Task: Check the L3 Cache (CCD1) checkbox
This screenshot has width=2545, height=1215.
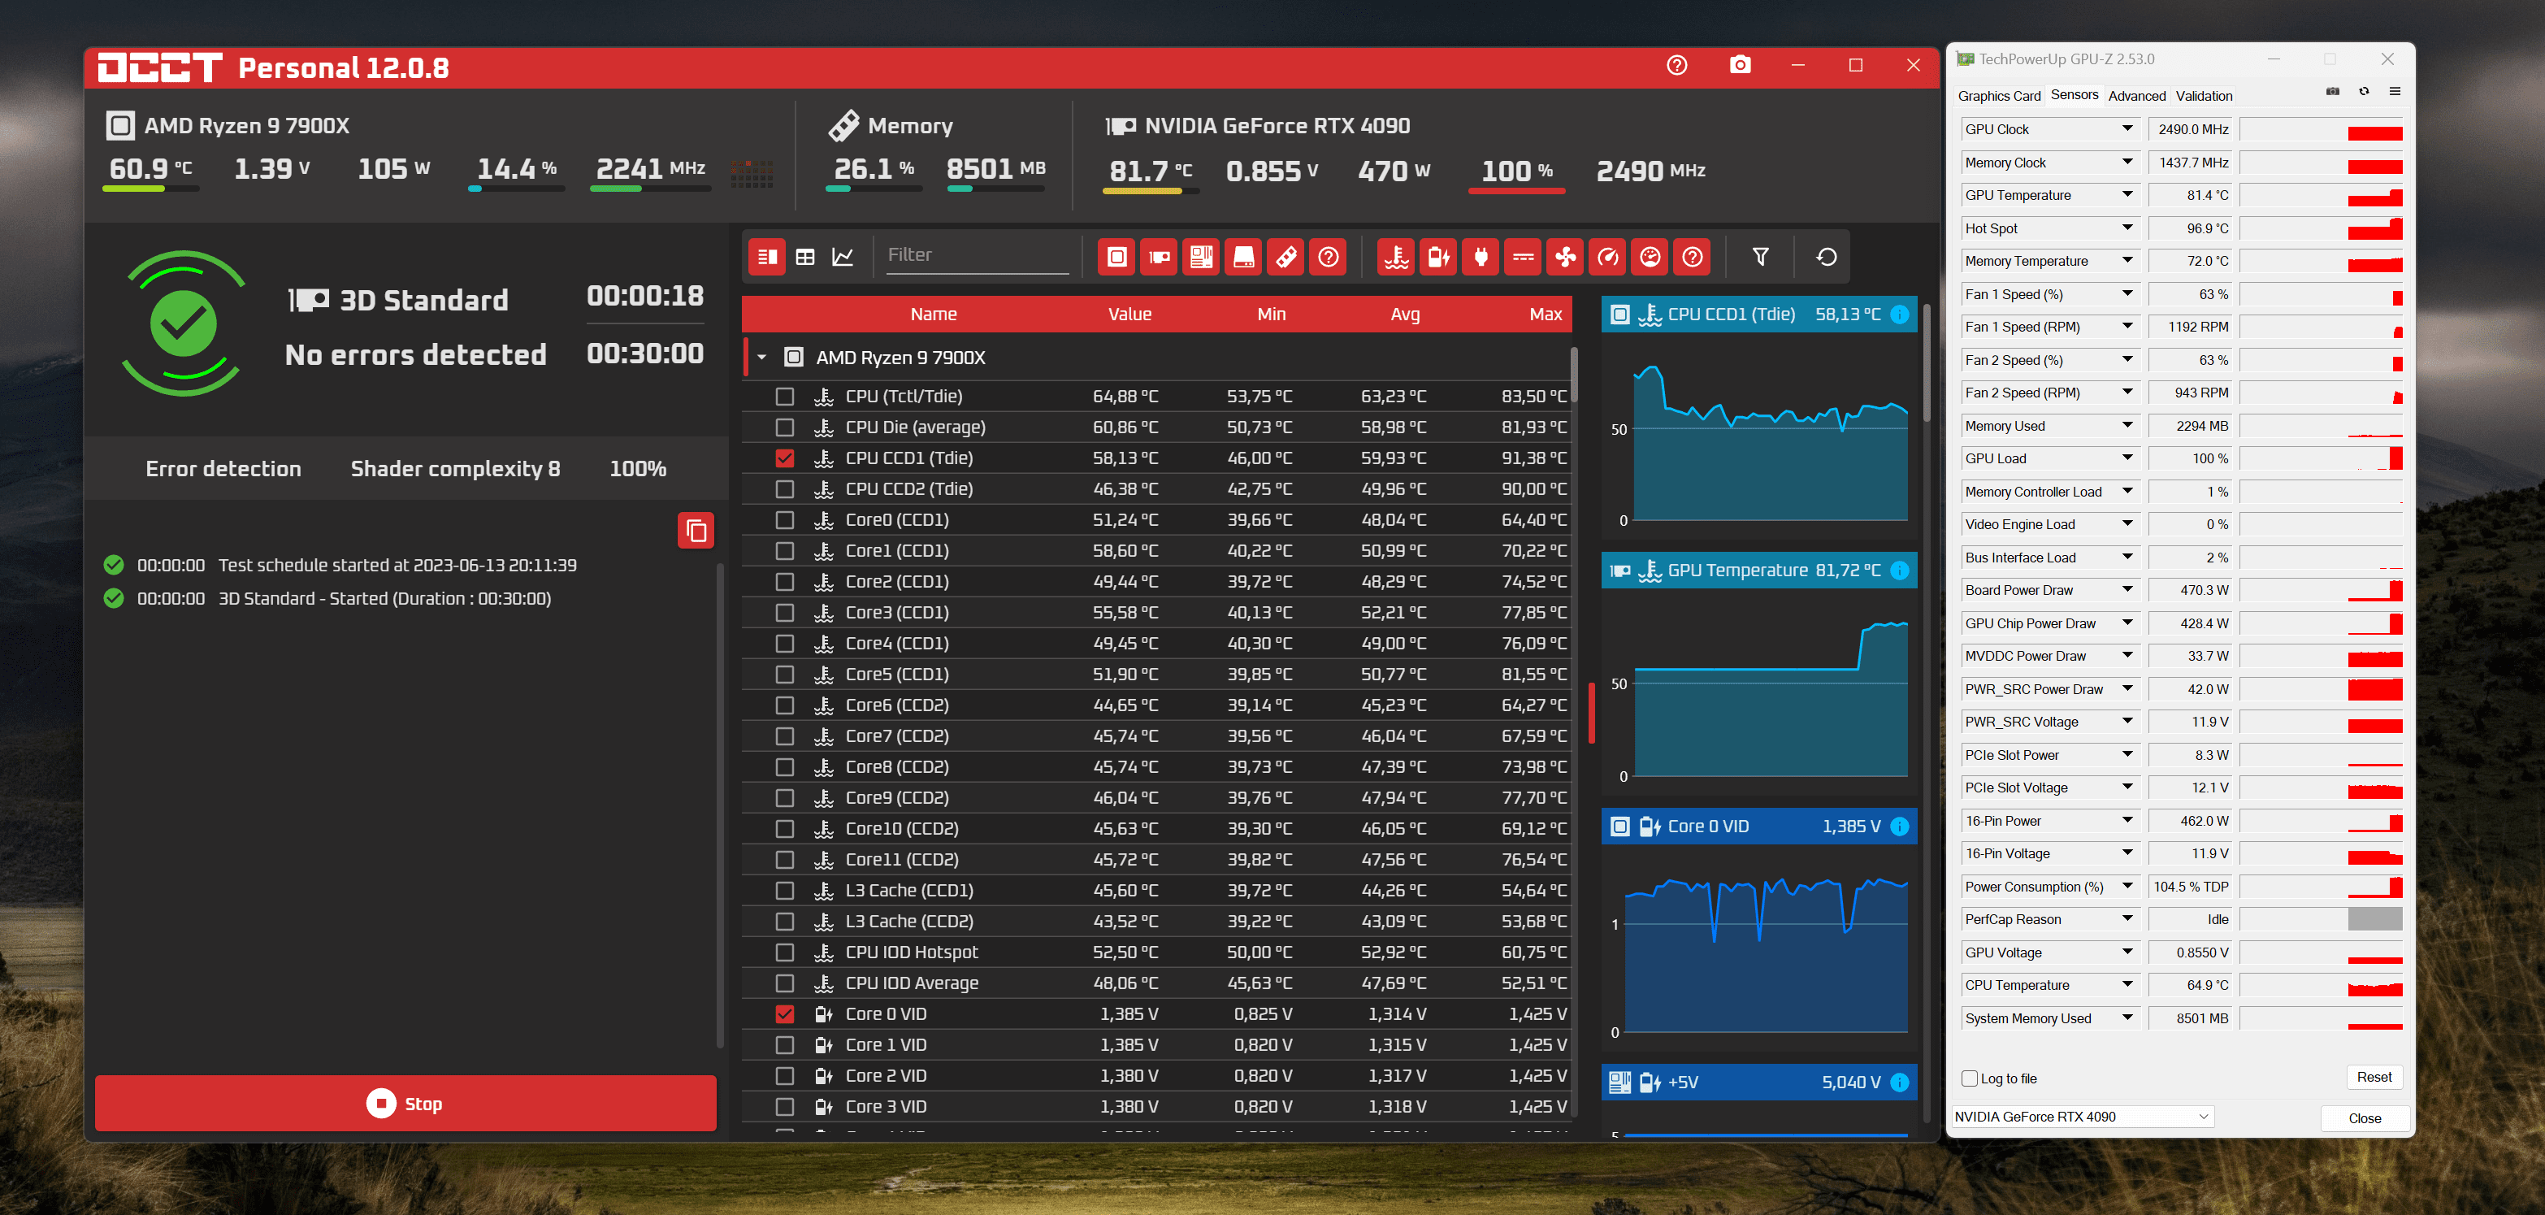Action: click(784, 890)
